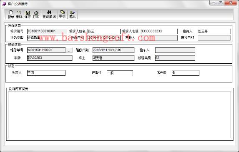Minimize the complaint reception window
Viewport: 239px width, 152px height.
[x=213, y=3]
